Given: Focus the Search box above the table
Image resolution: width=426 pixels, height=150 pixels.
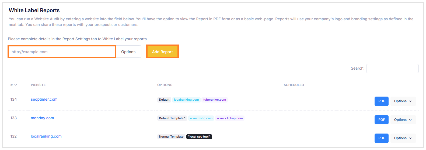Looking at the screenshot, I should [x=392, y=69].
